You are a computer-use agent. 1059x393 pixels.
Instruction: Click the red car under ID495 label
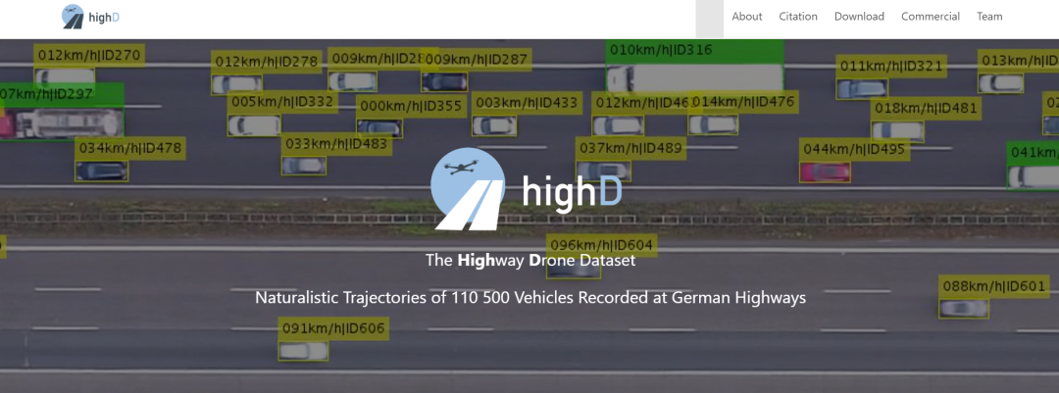[825, 172]
